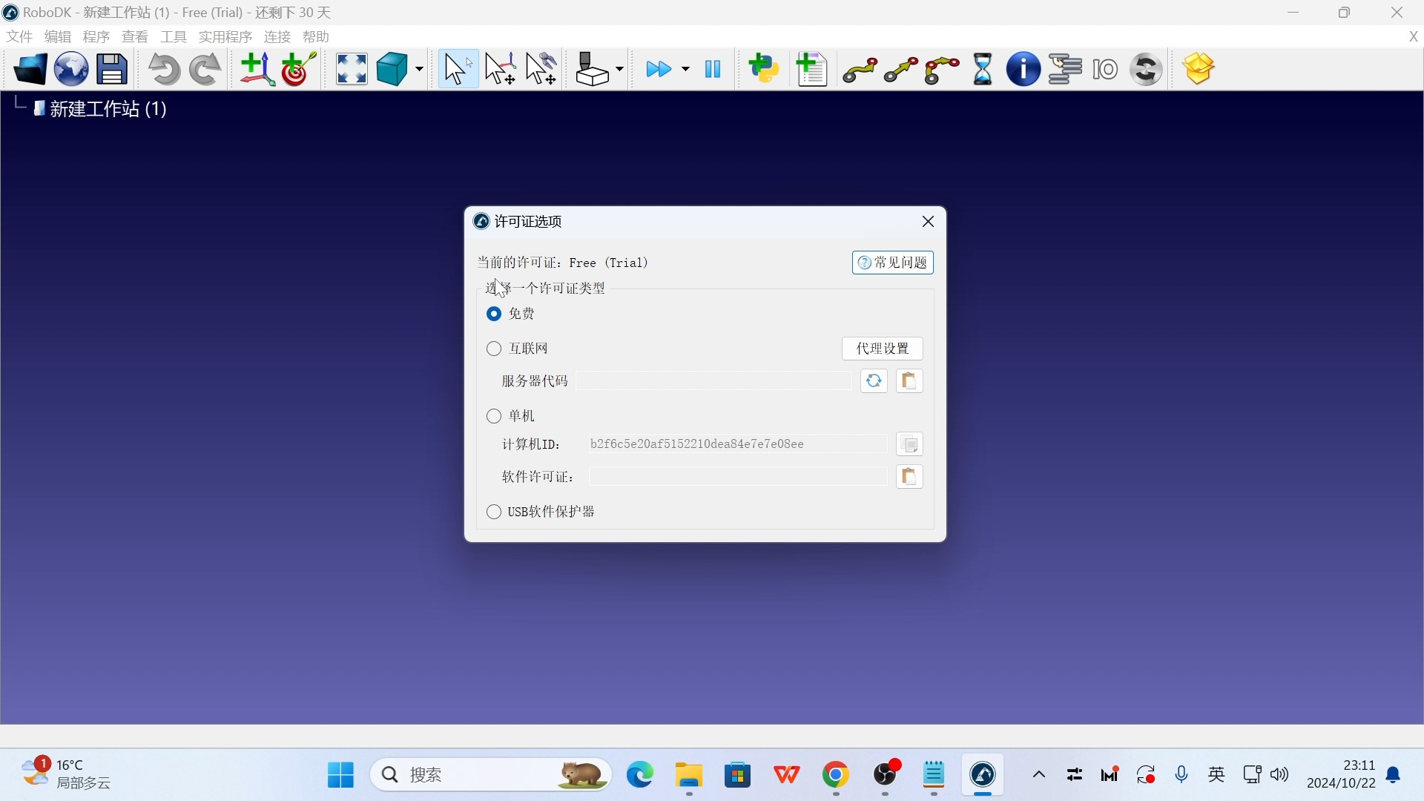Select the Add Reference Frame tool
Screen dimensions: 1424x801
(256, 68)
